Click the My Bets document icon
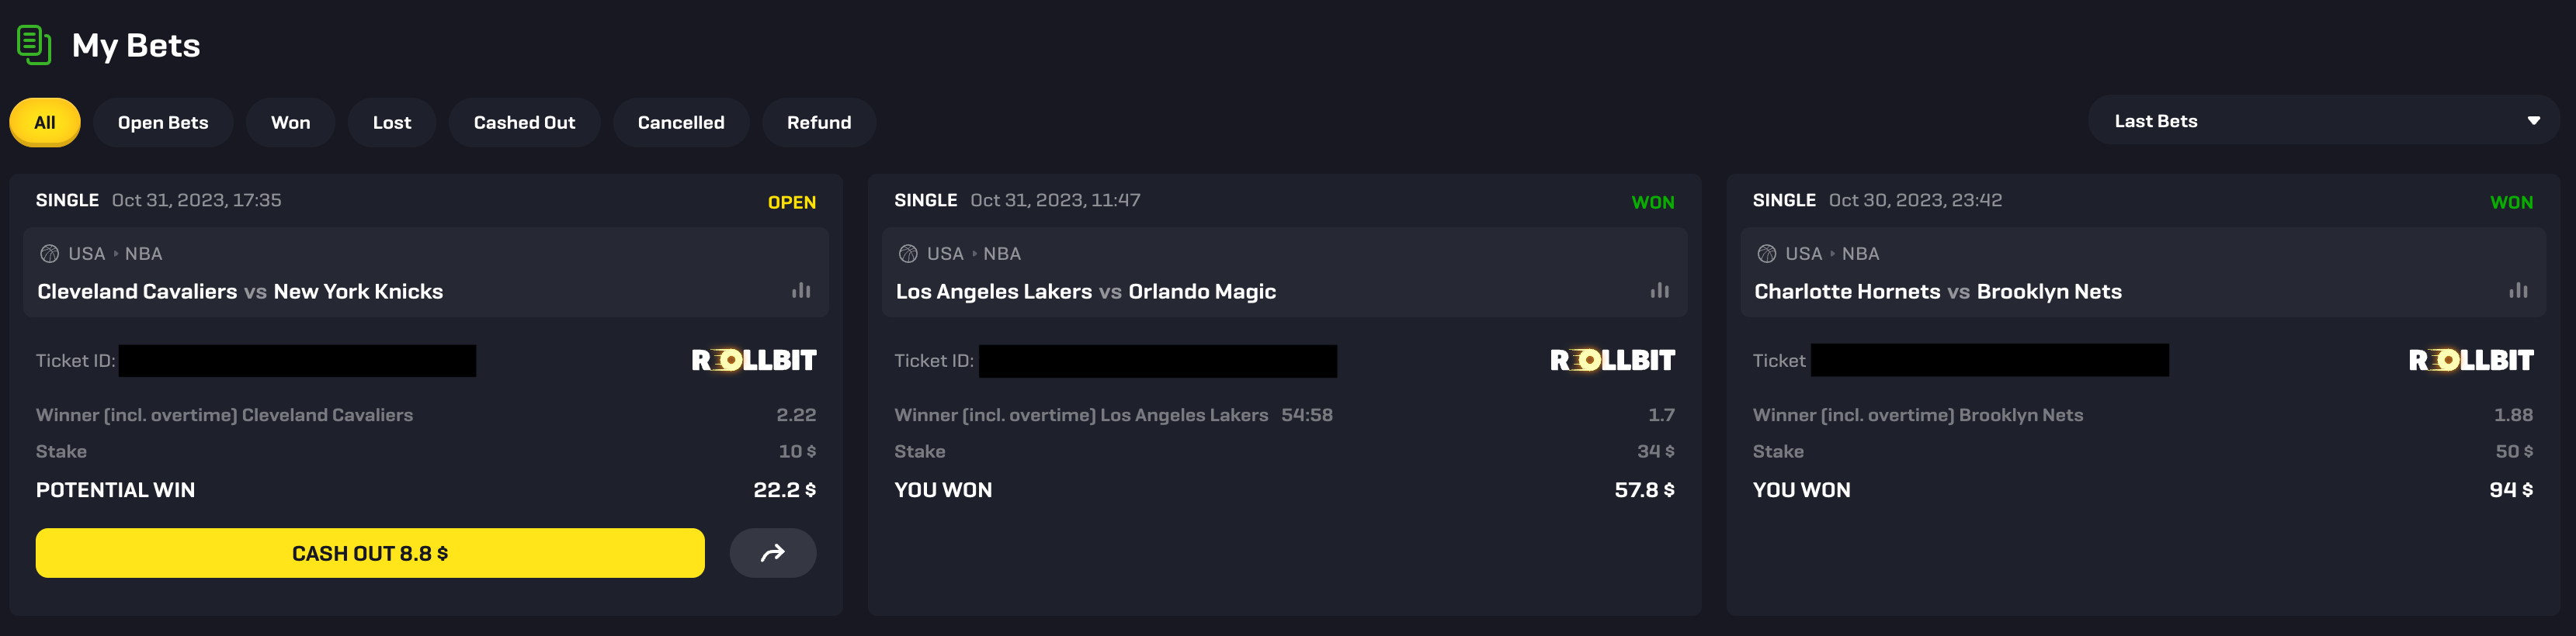Viewport: 2576px width, 636px height. (x=34, y=45)
